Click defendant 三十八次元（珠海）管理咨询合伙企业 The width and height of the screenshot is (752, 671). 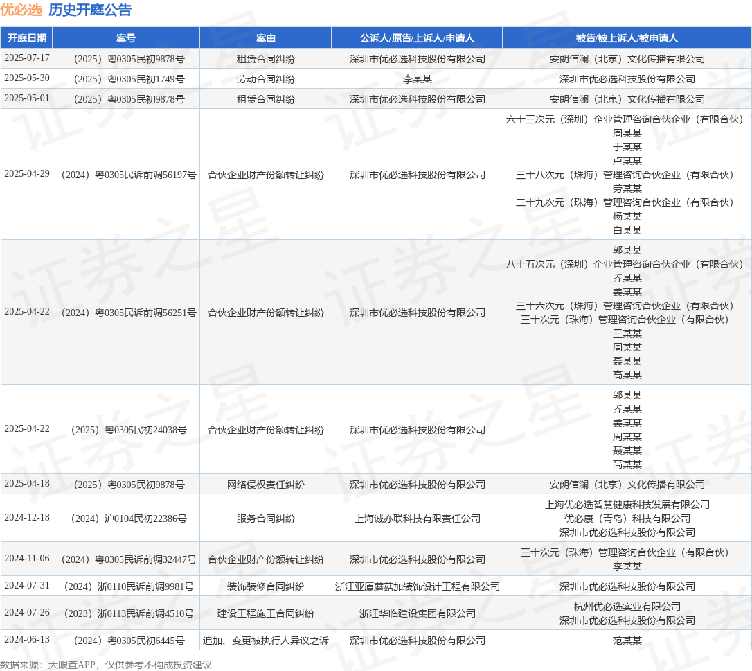coord(625,175)
